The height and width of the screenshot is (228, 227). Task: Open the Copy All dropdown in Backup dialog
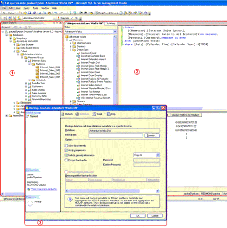point(158,155)
